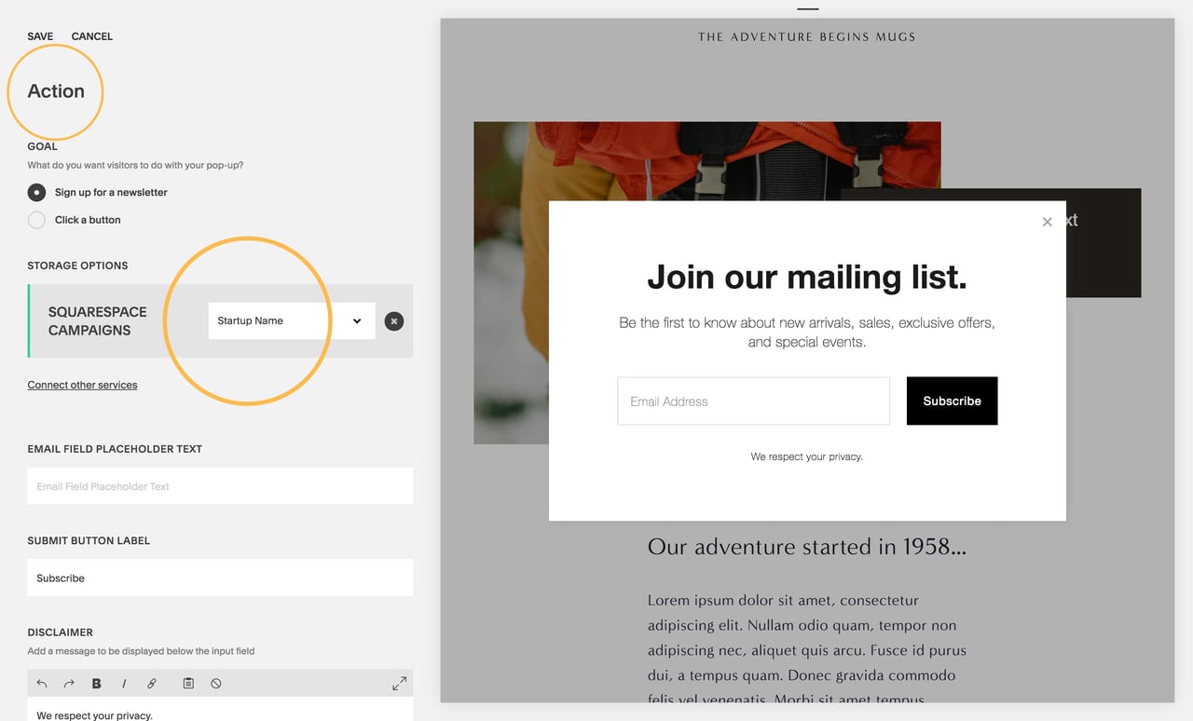
Task: Close the Join our mailing list popup
Action: 1047,222
